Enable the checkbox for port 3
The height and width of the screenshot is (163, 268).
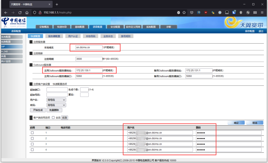click(x=32, y=144)
